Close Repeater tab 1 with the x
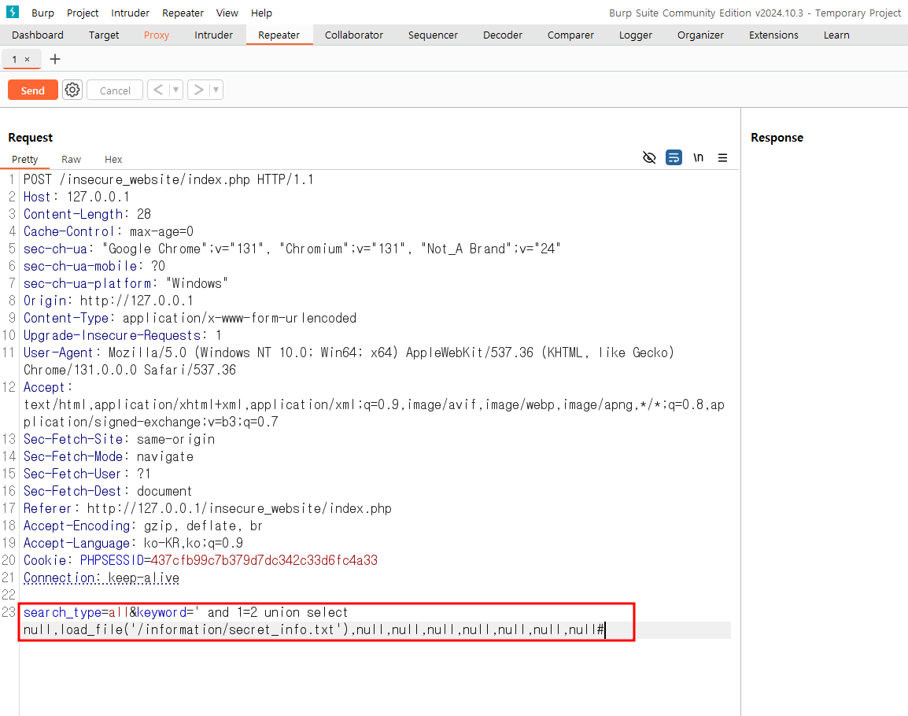 [x=28, y=59]
